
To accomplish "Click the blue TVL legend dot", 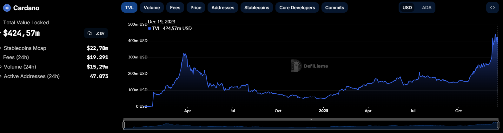I will [x=149, y=28].
